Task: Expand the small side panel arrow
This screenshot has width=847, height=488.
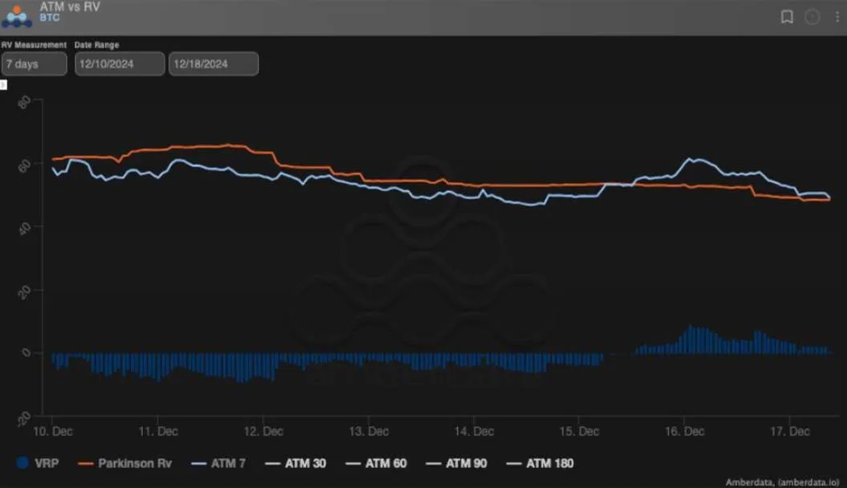Action: [3, 85]
